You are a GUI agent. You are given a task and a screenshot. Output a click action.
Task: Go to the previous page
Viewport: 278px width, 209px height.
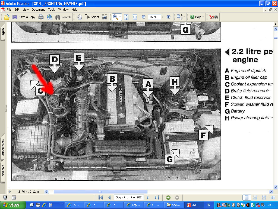coord(109,198)
